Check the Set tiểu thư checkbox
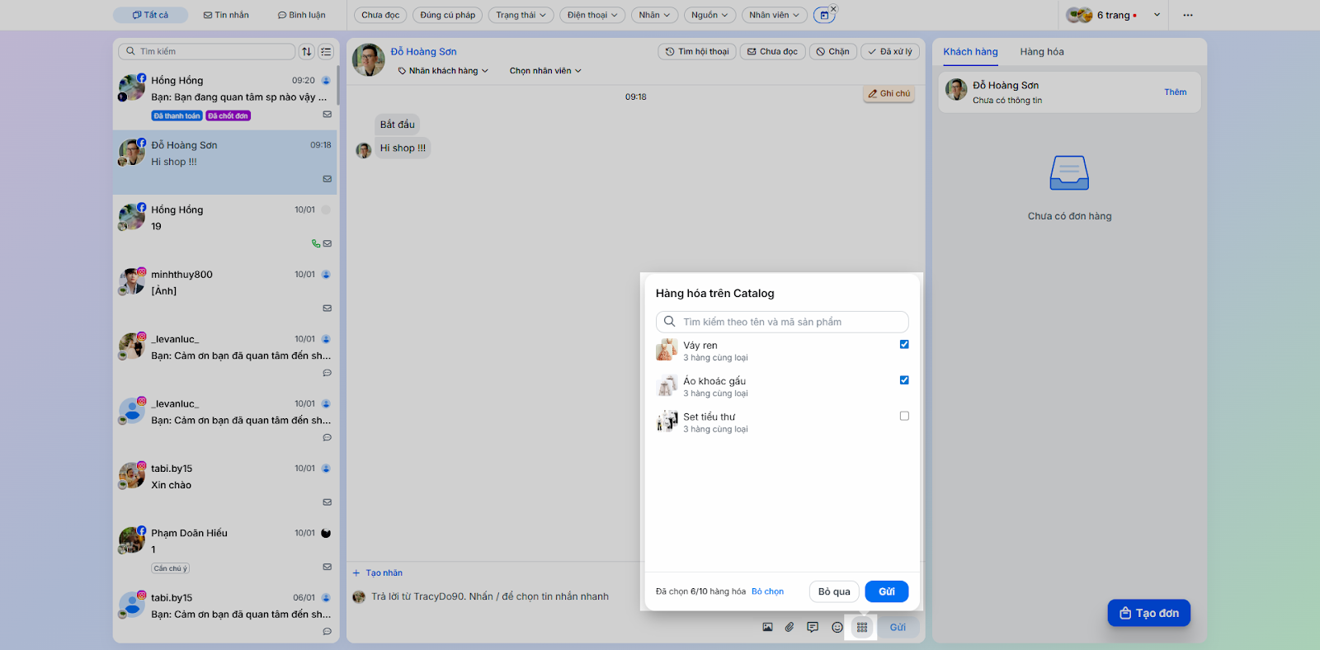1320x650 pixels. coord(904,416)
